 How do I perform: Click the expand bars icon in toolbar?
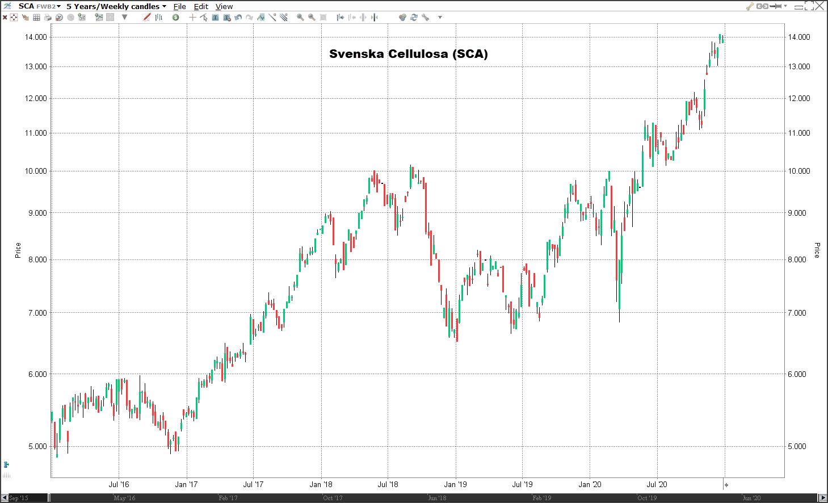pyautogui.click(x=363, y=18)
